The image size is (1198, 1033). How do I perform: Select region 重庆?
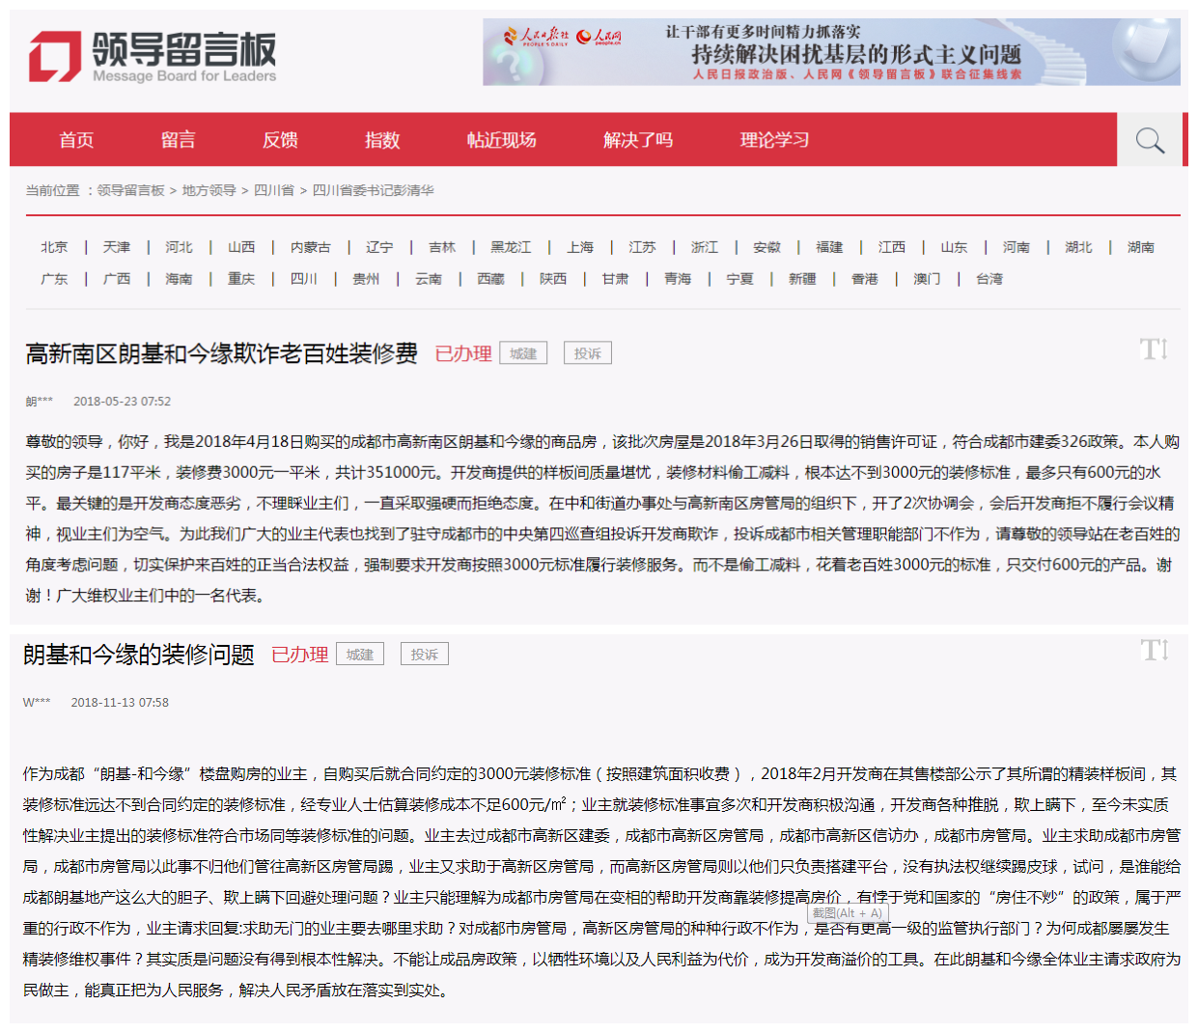241,279
